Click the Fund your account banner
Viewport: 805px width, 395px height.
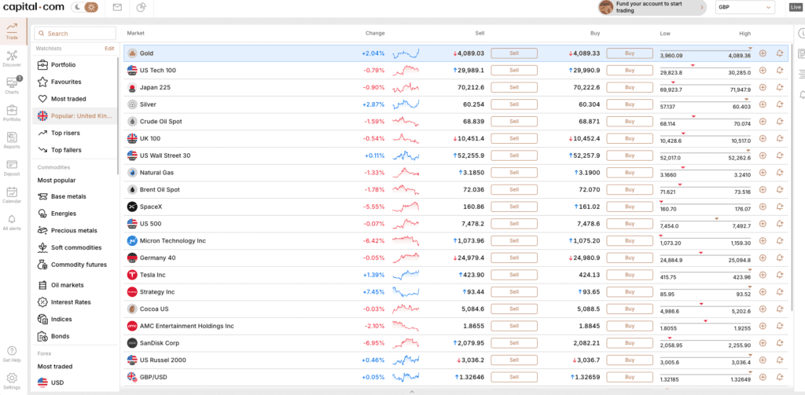click(652, 7)
